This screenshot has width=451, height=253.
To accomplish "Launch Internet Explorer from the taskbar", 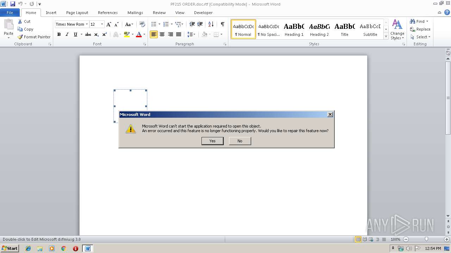I will 28,248.
